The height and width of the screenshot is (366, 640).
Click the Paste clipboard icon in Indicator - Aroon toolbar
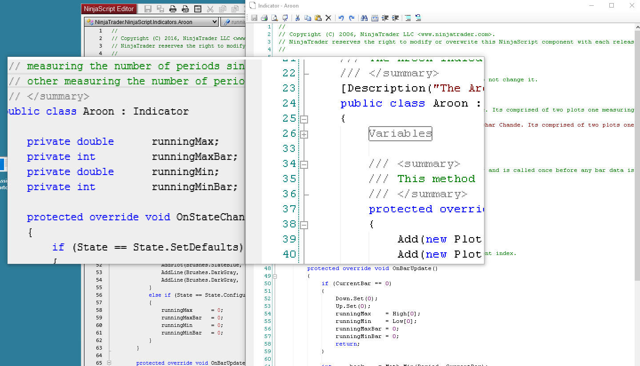(318, 18)
